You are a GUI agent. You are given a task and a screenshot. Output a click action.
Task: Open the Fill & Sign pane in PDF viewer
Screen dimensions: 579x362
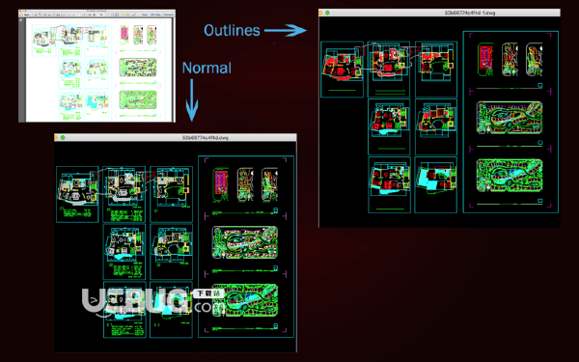coord(155,14)
